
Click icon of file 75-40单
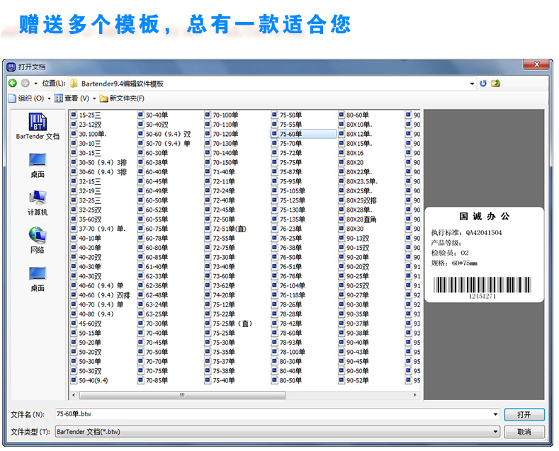point(208,380)
